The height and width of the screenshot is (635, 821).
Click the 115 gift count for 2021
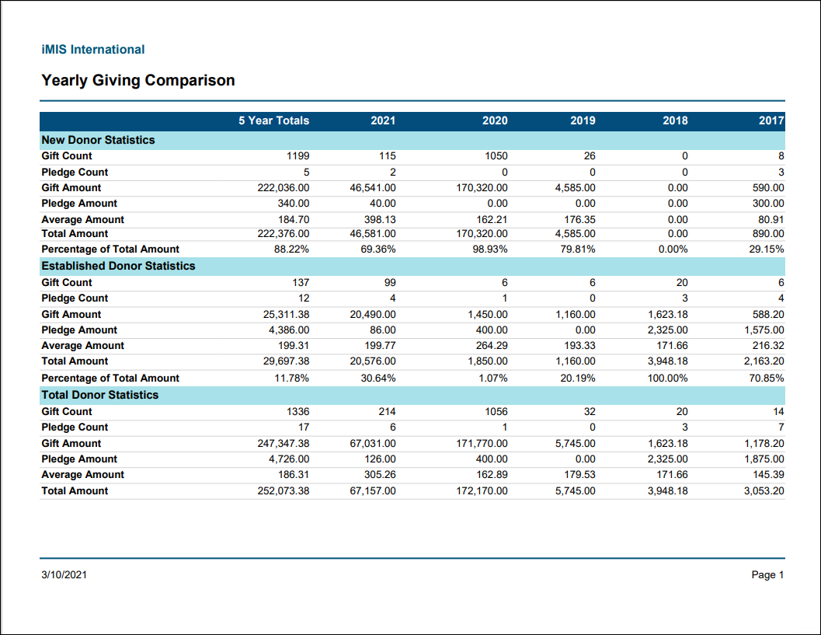click(388, 155)
